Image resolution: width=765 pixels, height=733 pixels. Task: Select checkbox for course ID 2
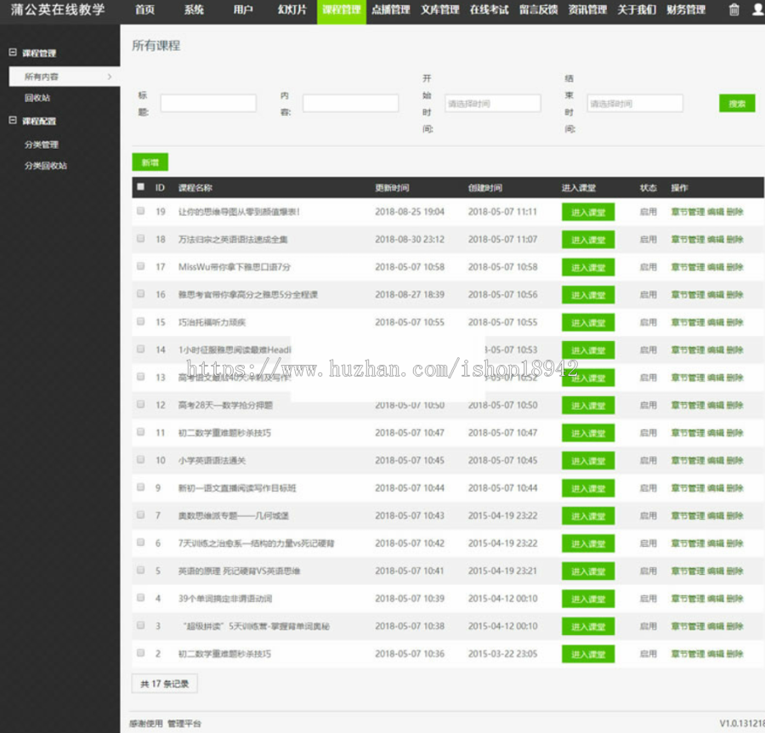pos(140,653)
